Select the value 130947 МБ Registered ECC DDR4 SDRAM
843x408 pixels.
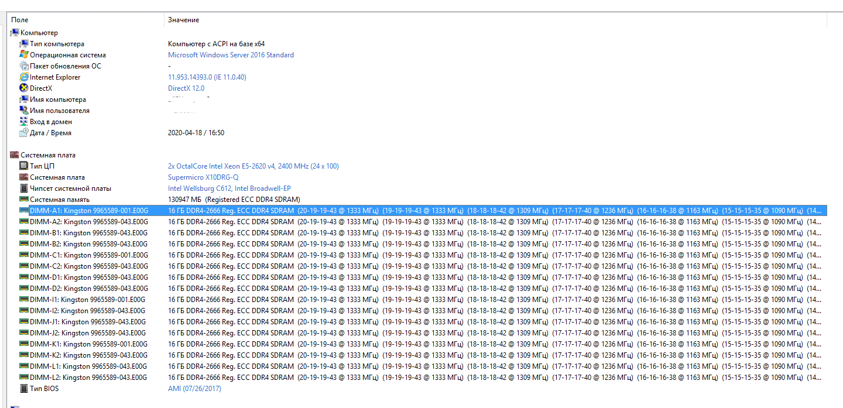point(234,200)
